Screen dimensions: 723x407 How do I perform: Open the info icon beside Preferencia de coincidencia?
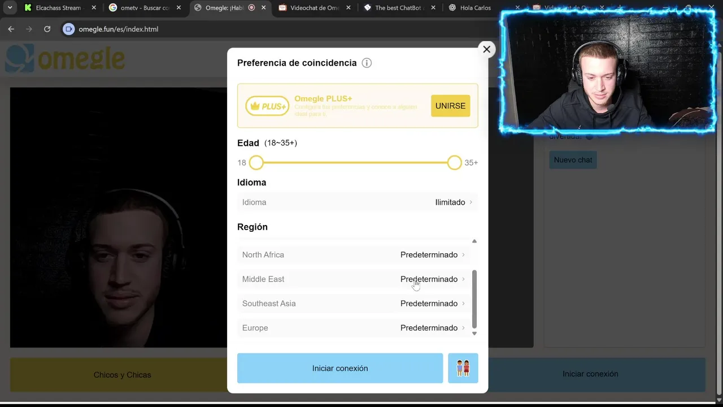coord(367,63)
